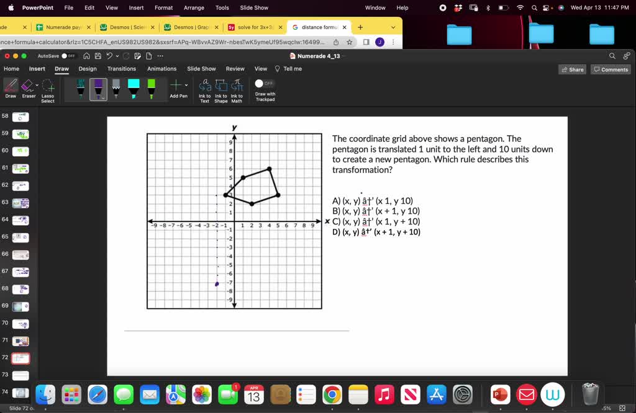The image size is (636, 413).
Task: Open the Comments panel
Action: [610, 69]
